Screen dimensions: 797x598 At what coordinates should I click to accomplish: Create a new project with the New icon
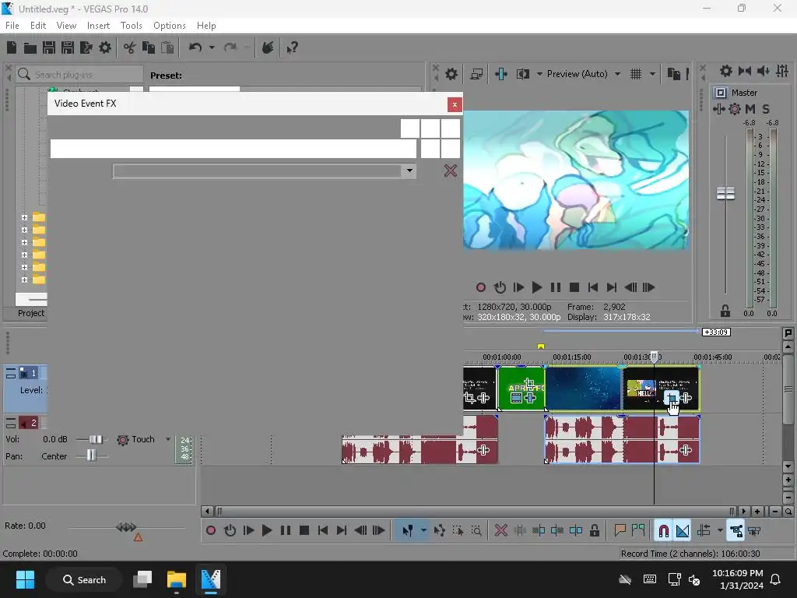click(x=12, y=47)
